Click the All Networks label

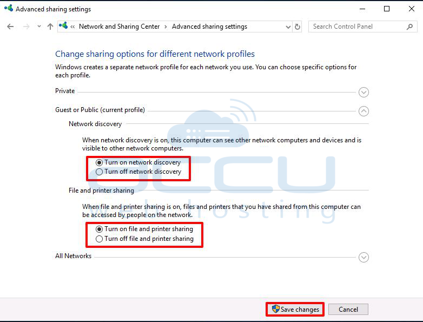pyautogui.click(x=74, y=256)
